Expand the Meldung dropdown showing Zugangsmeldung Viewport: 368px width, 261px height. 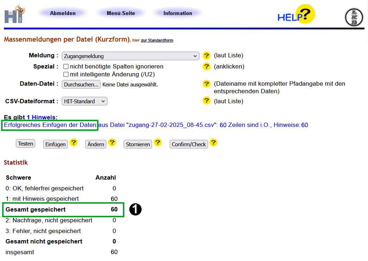[x=130, y=56]
